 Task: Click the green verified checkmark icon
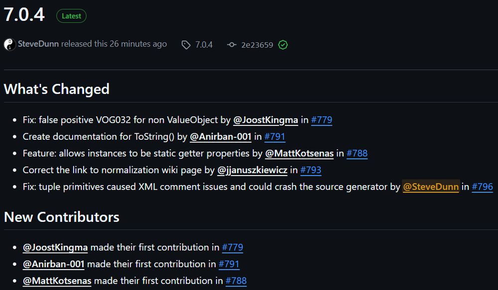click(x=283, y=45)
